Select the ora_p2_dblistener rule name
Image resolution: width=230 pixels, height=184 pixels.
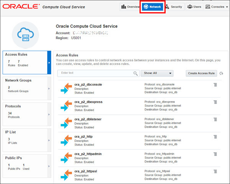[88, 119]
